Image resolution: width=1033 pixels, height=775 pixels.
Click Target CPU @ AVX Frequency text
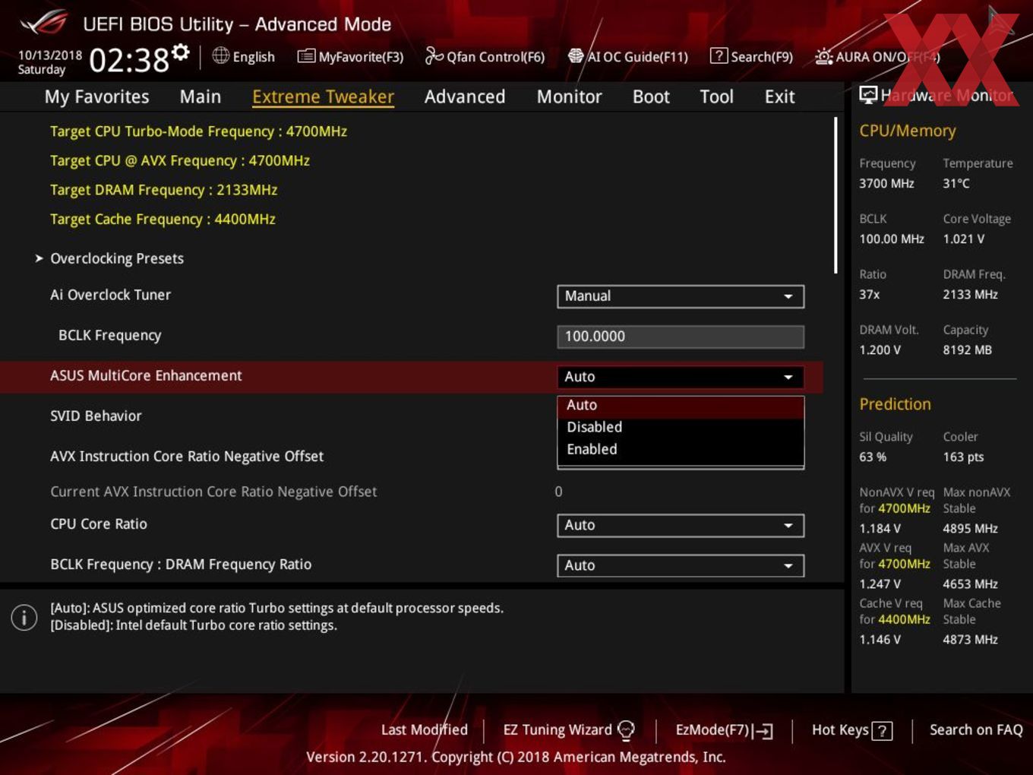[x=180, y=161]
